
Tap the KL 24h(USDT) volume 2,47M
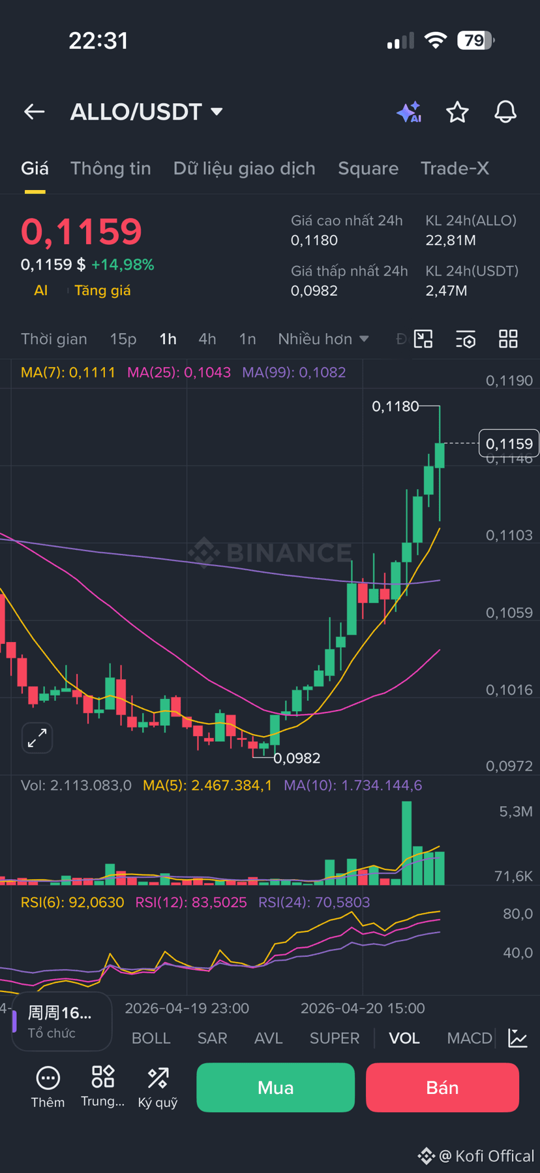[446, 291]
